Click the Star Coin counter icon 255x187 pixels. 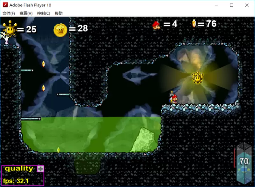pos(60,30)
